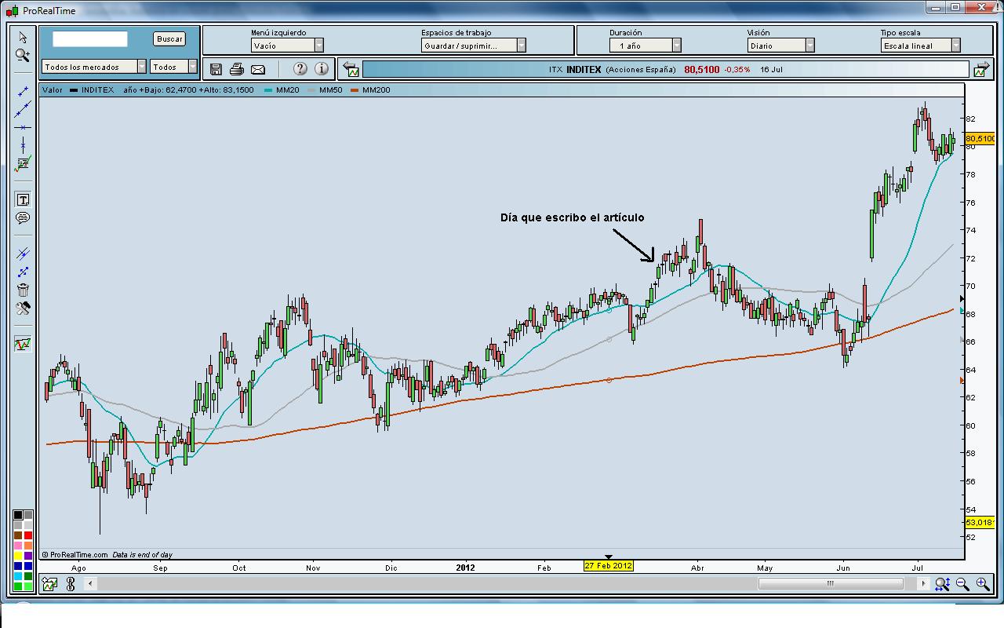Click the save floppy disk icon
The image size is (1004, 628).
[216, 70]
